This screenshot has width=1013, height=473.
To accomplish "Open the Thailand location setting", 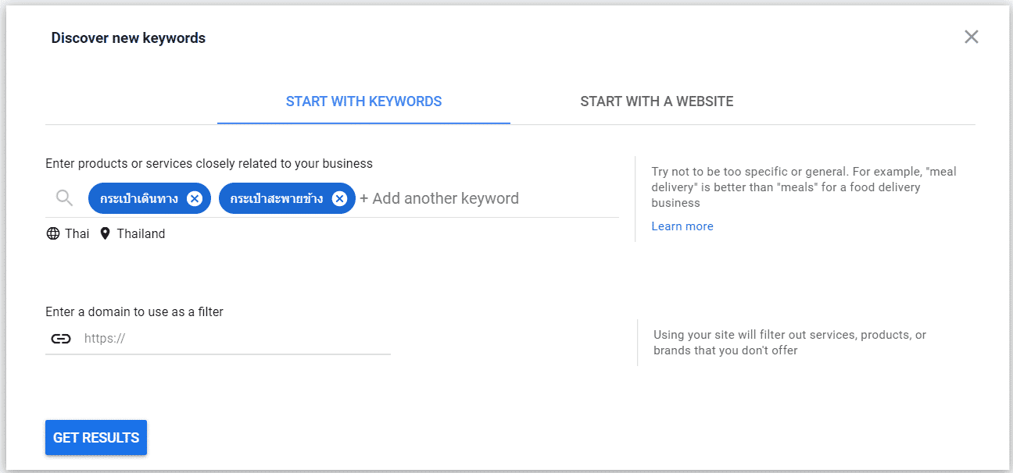I will (x=141, y=233).
